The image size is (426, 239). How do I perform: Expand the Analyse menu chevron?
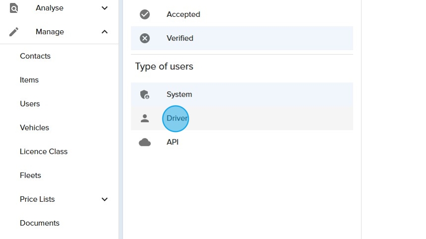105,8
